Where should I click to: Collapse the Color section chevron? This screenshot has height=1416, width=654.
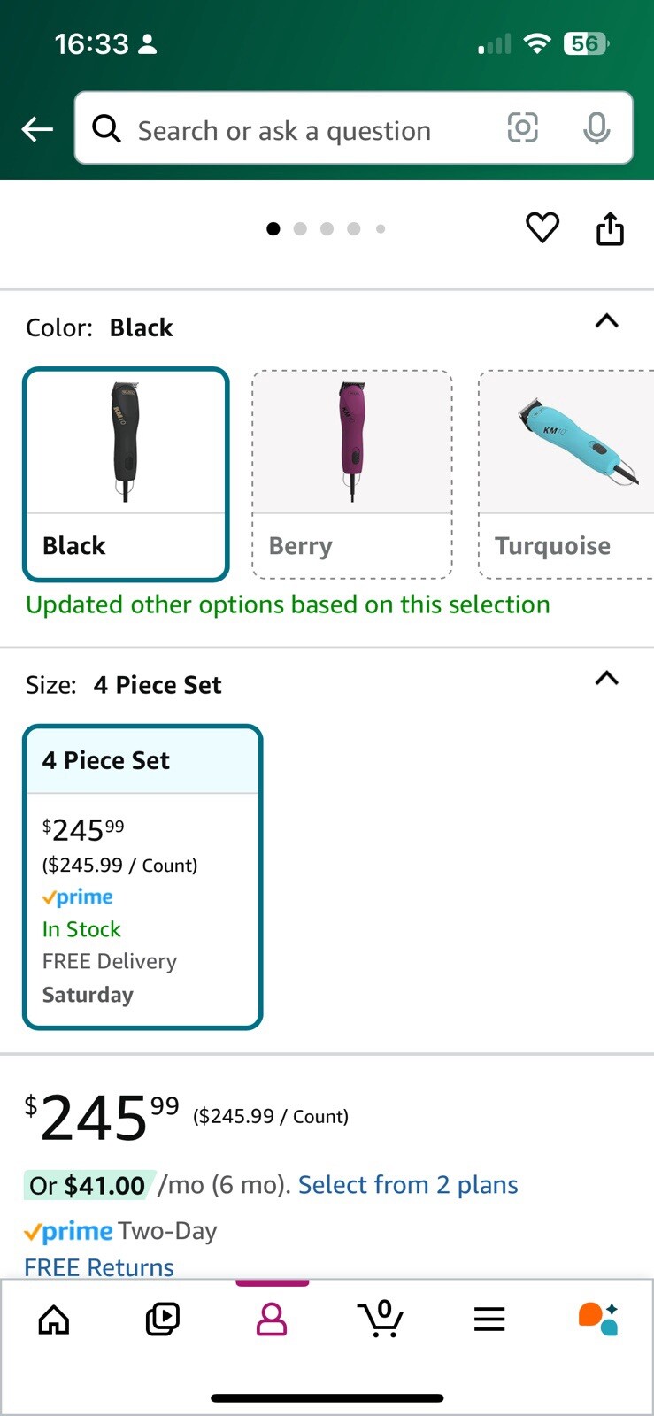tap(606, 321)
